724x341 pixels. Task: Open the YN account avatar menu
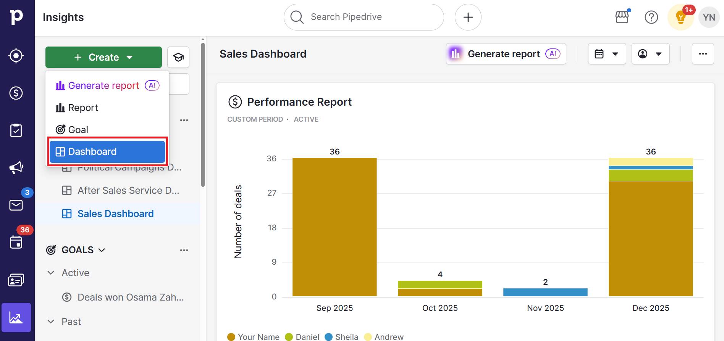click(x=709, y=17)
